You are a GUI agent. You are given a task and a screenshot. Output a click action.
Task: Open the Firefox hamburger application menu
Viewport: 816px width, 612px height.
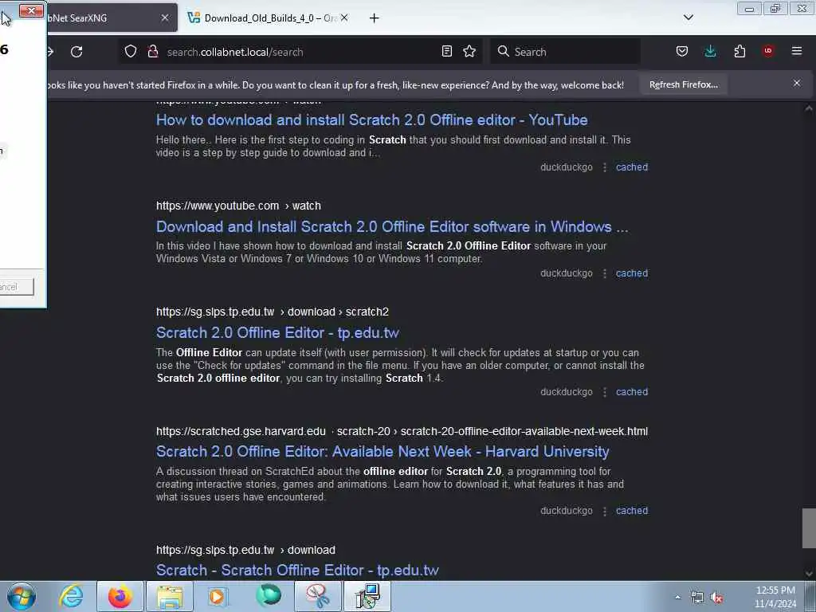tap(797, 51)
